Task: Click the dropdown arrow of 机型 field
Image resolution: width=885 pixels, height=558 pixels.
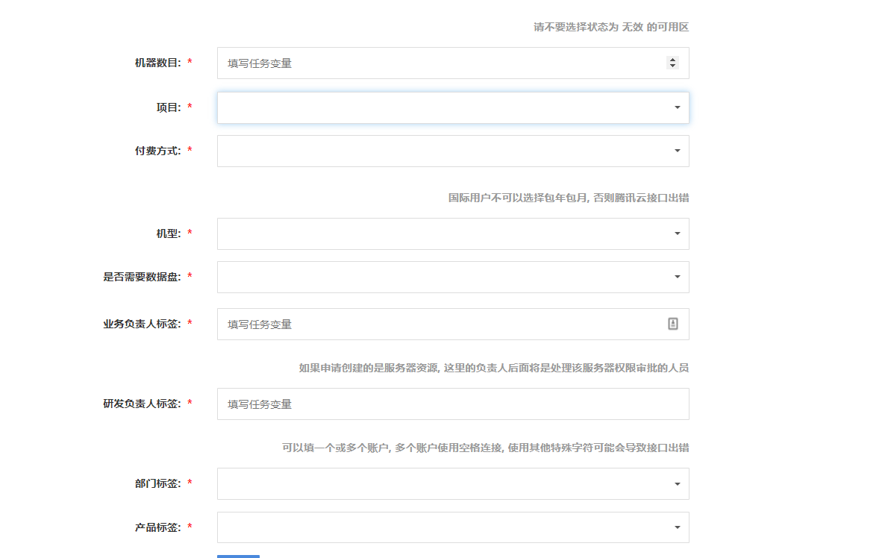Action: [x=677, y=233]
